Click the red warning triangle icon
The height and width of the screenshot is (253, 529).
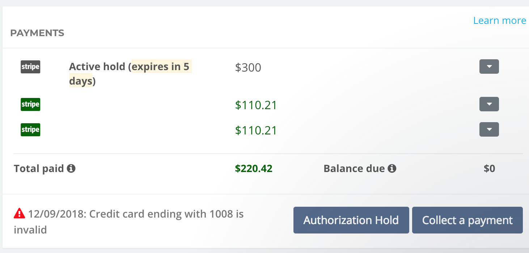(19, 214)
